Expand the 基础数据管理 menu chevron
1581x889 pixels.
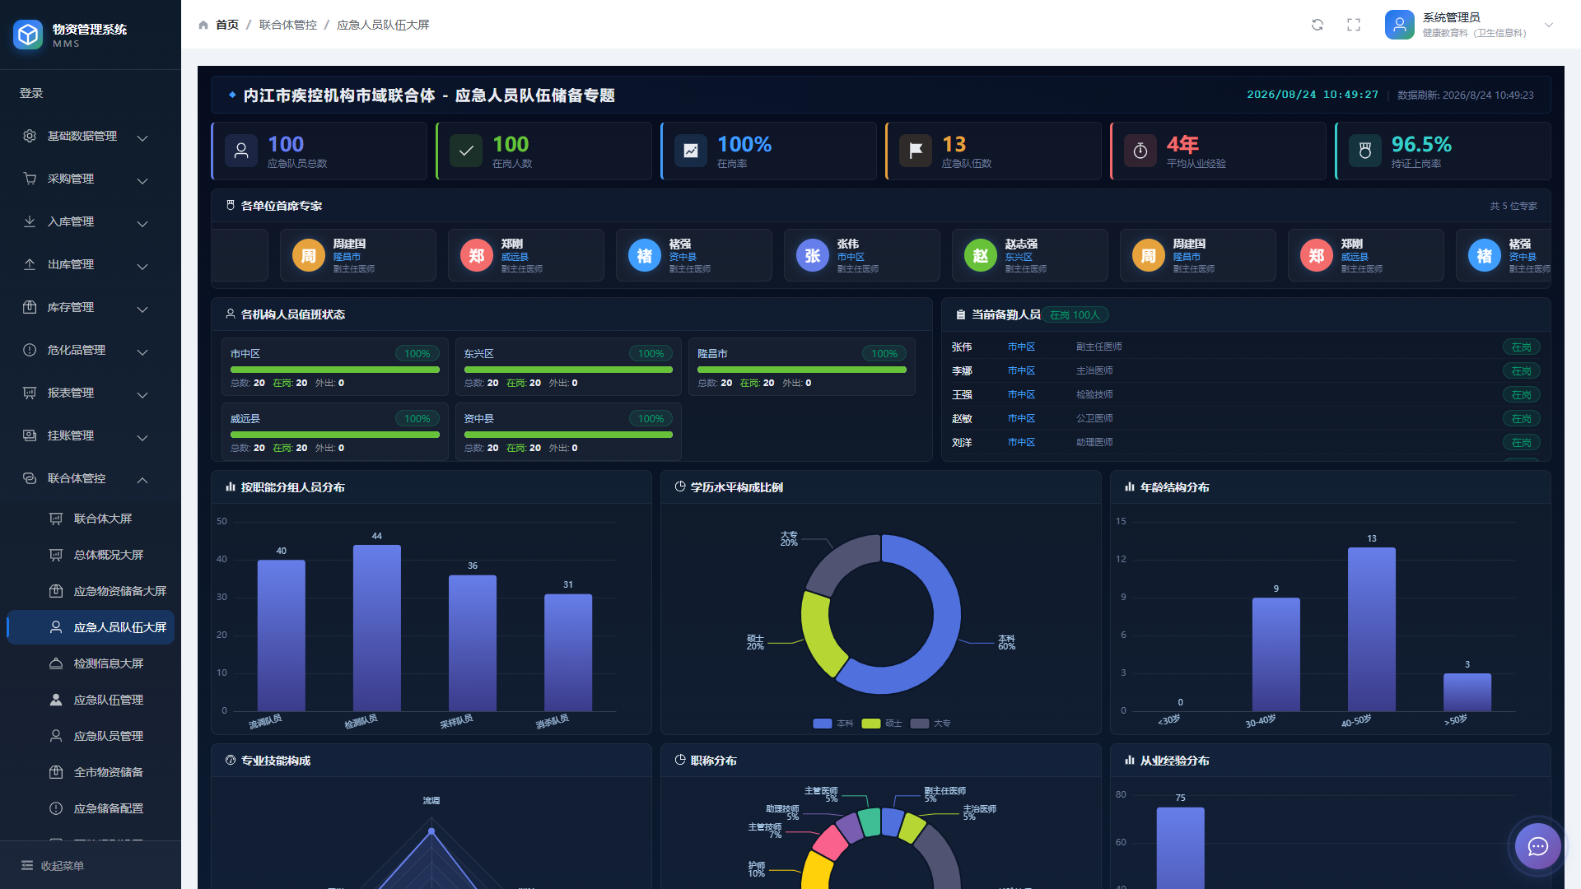(x=142, y=137)
